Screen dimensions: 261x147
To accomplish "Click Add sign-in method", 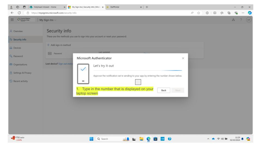I will click(59, 45).
